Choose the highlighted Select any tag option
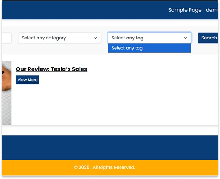 tap(150, 48)
